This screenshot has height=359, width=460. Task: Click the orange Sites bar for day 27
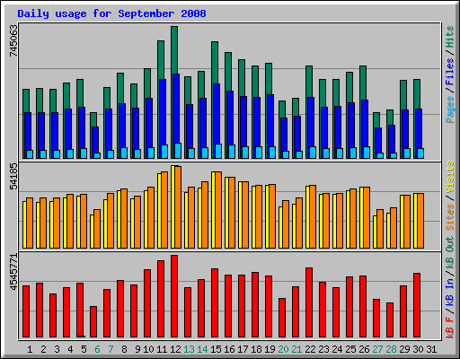click(x=380, y=229)
